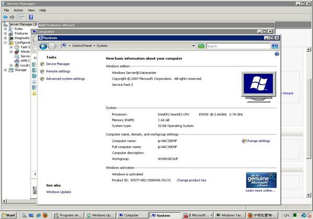313x219 pixels.
Task: Click the blue help question mark icon
Action: (x=276, y=54)
